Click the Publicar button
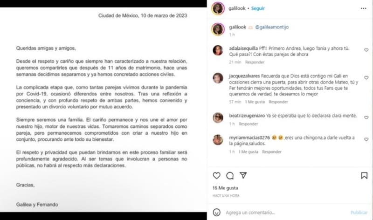Image resolution: width=373 pixels, height=220 pixels. pos(359,213)
